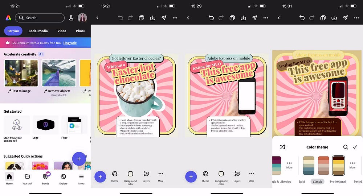Go back from the 15:29 free app editor
The height and width of the screenshot is (196, 363).
pos(188,18)
